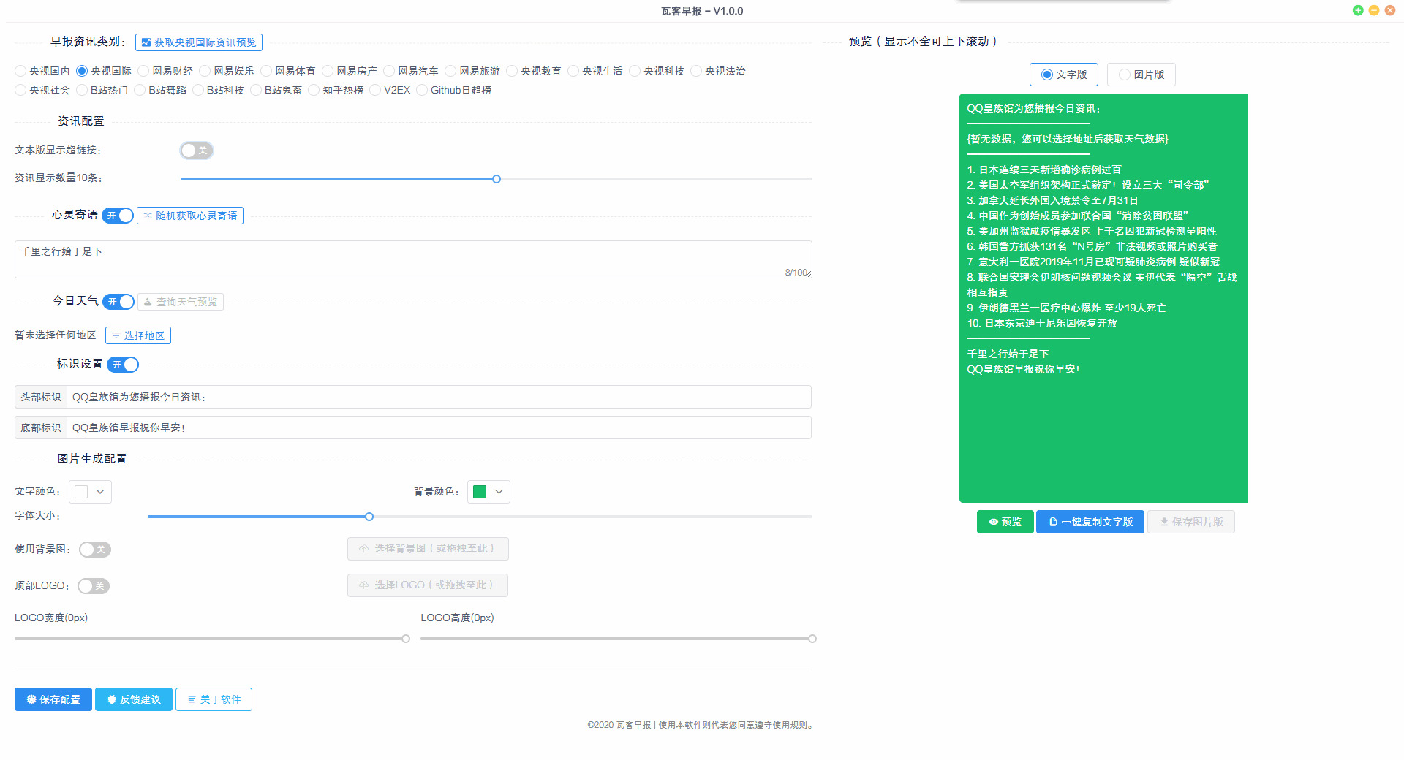Click yellow minimize window button

[x=1374, y=10]
